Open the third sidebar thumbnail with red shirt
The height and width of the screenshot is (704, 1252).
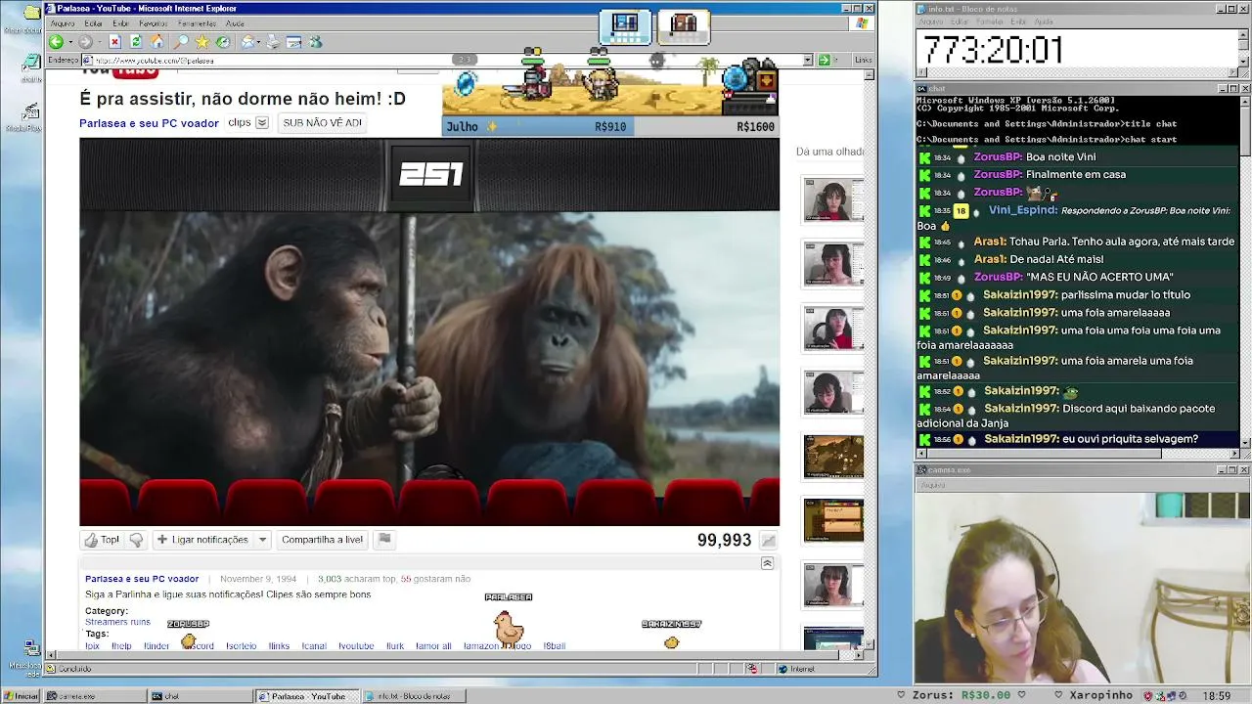(833, 329)
